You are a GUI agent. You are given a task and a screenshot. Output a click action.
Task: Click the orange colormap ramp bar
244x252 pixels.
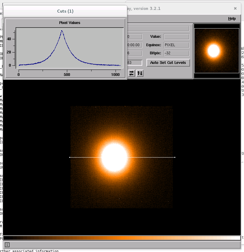(122, 238)
